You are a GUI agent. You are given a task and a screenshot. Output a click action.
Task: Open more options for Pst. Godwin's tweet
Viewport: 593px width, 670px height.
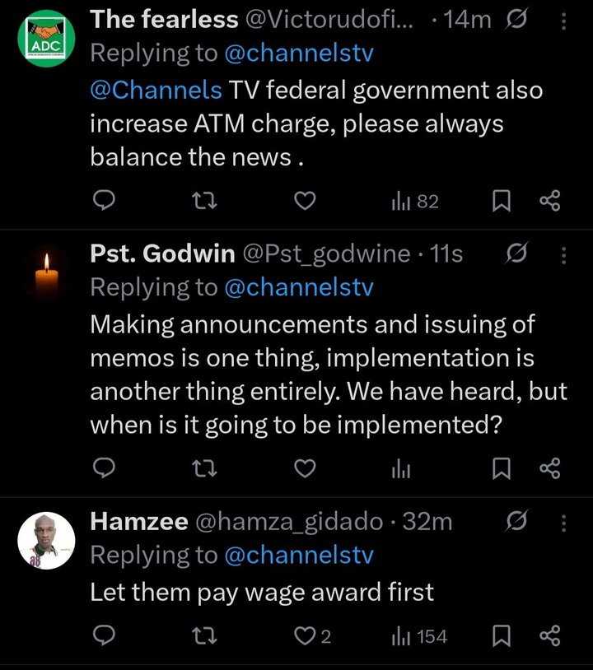[x=563, y=255]
